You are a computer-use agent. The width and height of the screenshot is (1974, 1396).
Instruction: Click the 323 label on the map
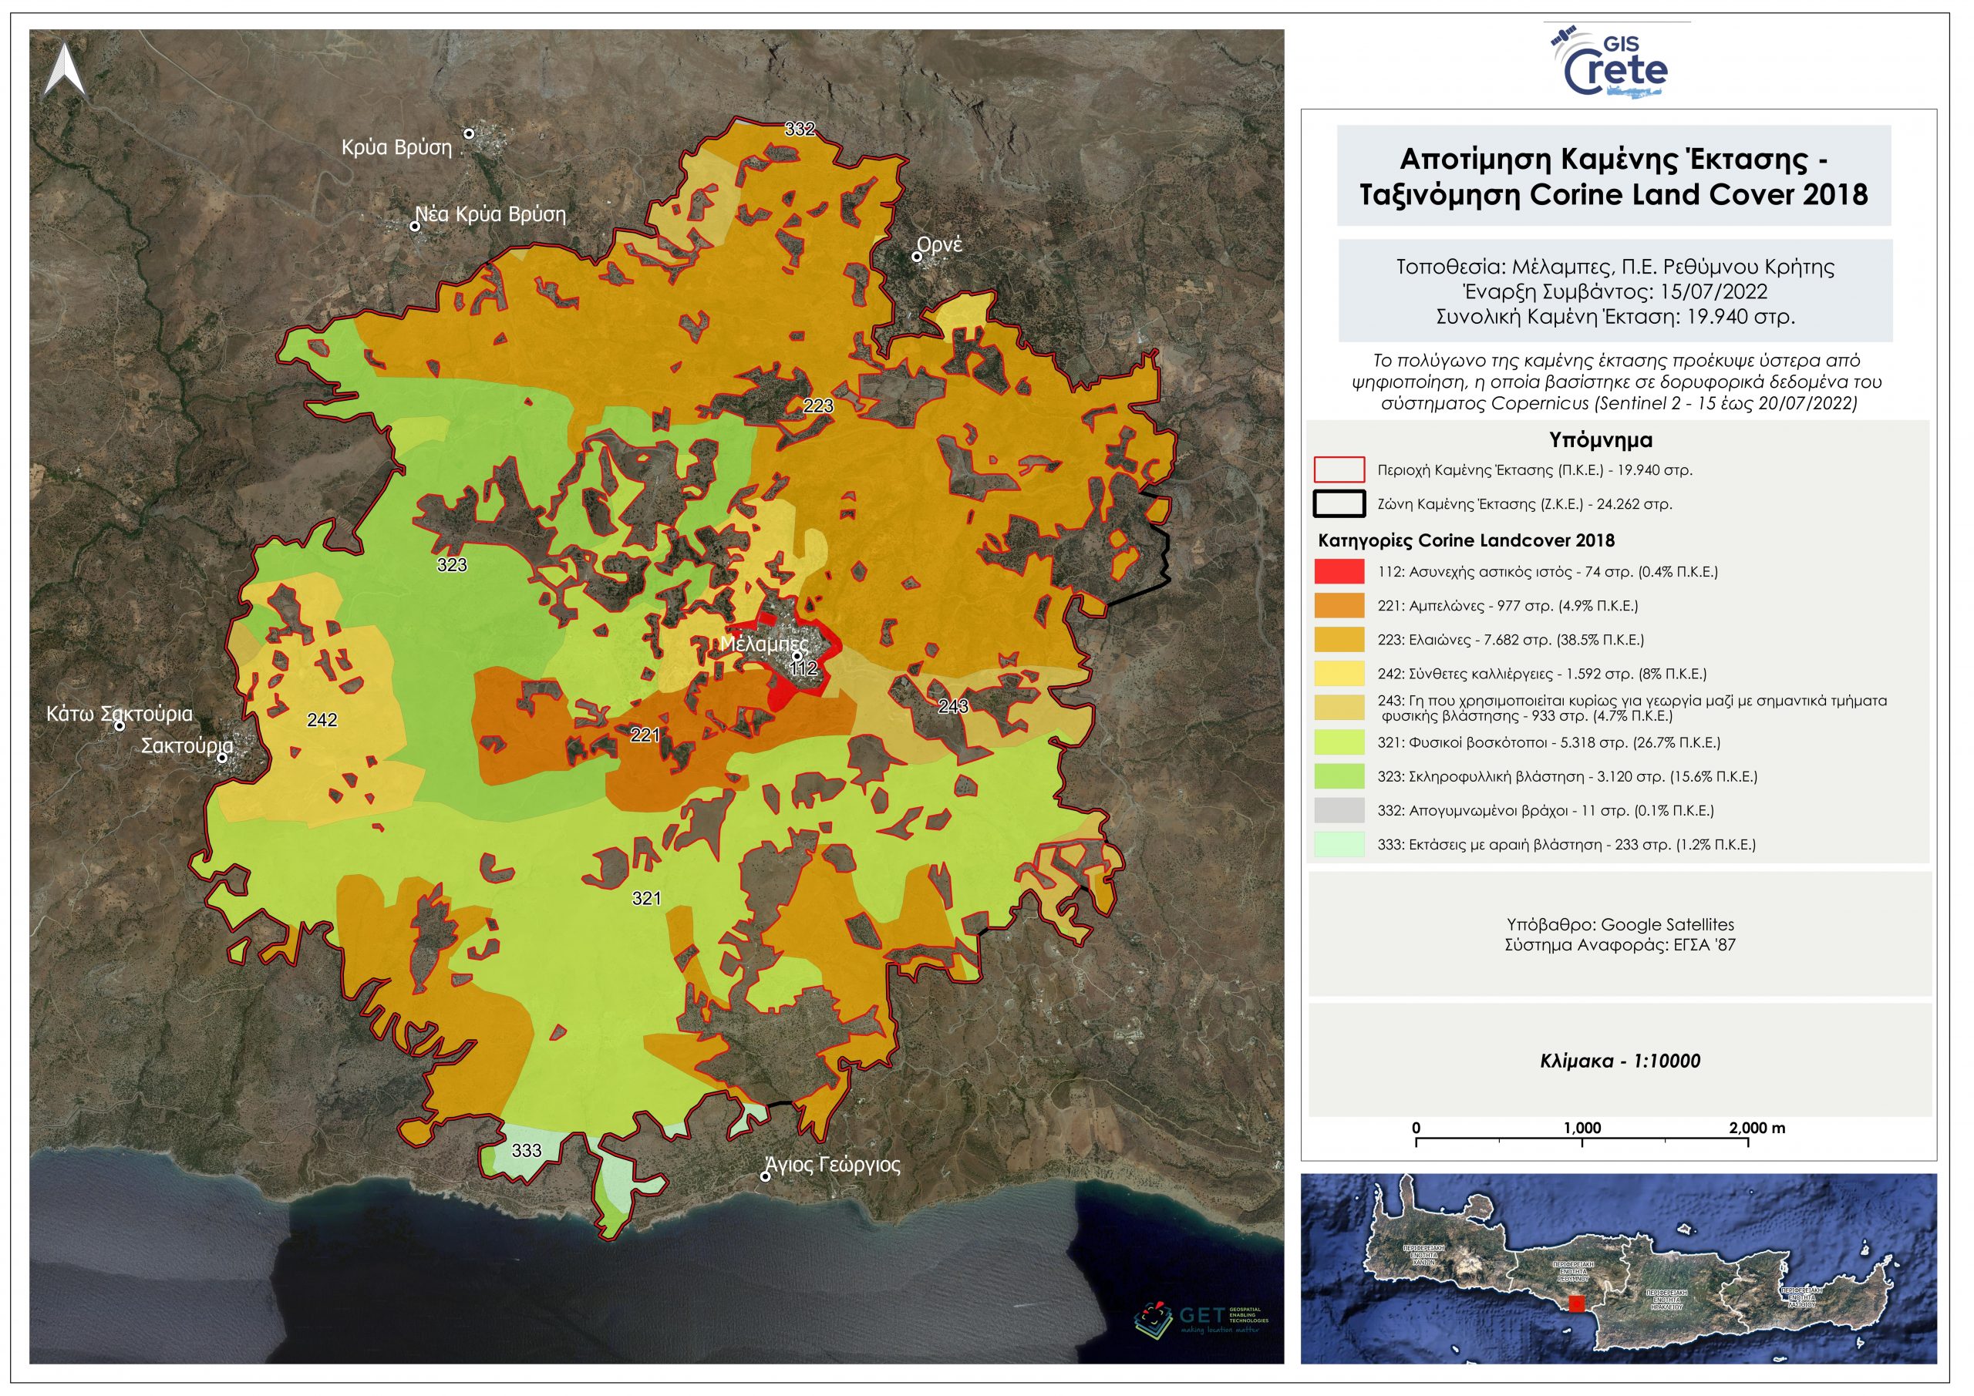click(451, 565)
